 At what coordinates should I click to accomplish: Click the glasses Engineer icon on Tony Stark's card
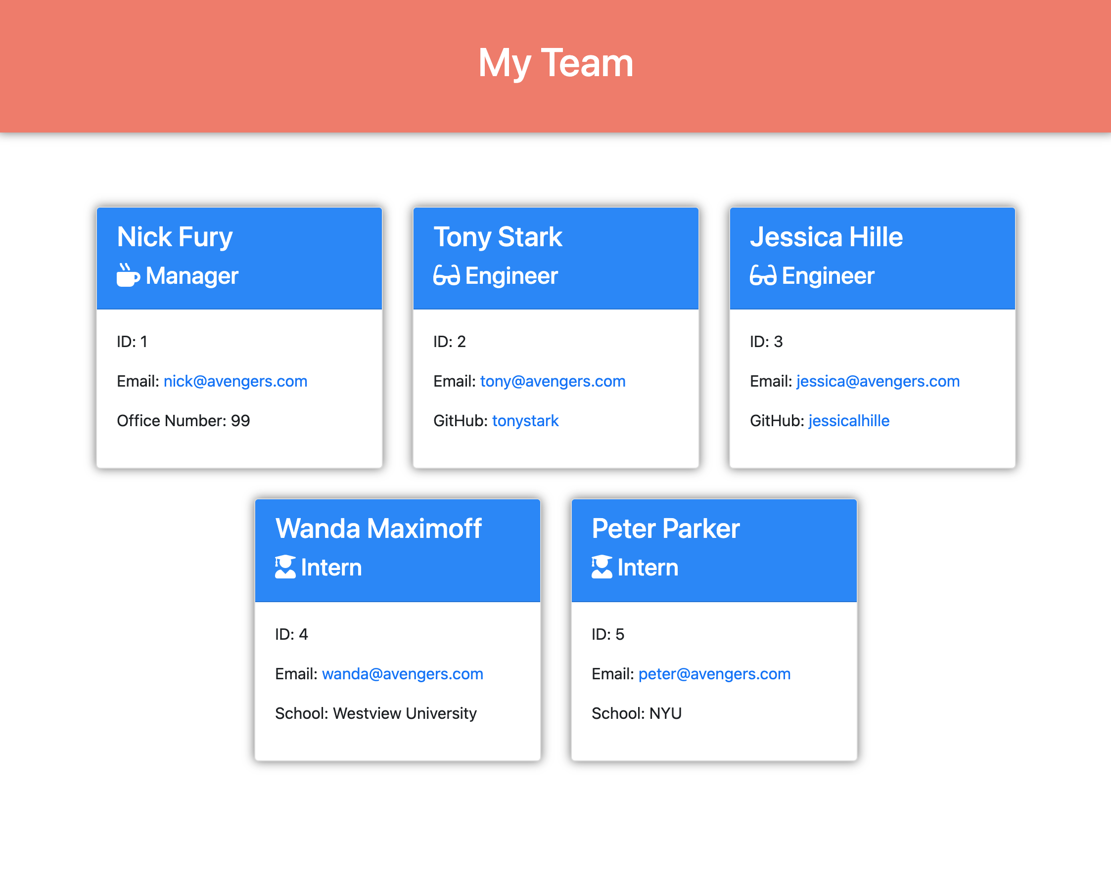pyautogui.click(x=446, y=275)
